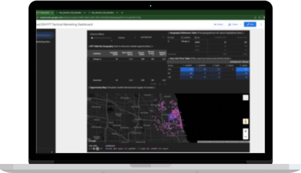Click LPN row label in pivot table

pyautogui.click(x=169, y=77)
